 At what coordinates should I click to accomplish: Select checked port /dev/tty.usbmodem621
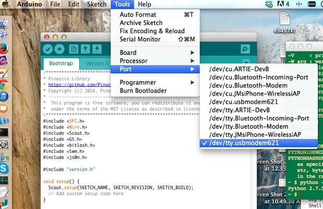click(259, 143)
